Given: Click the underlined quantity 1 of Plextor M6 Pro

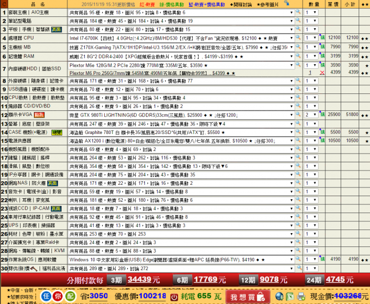Looking at the screenshot, I should point(310,73).
